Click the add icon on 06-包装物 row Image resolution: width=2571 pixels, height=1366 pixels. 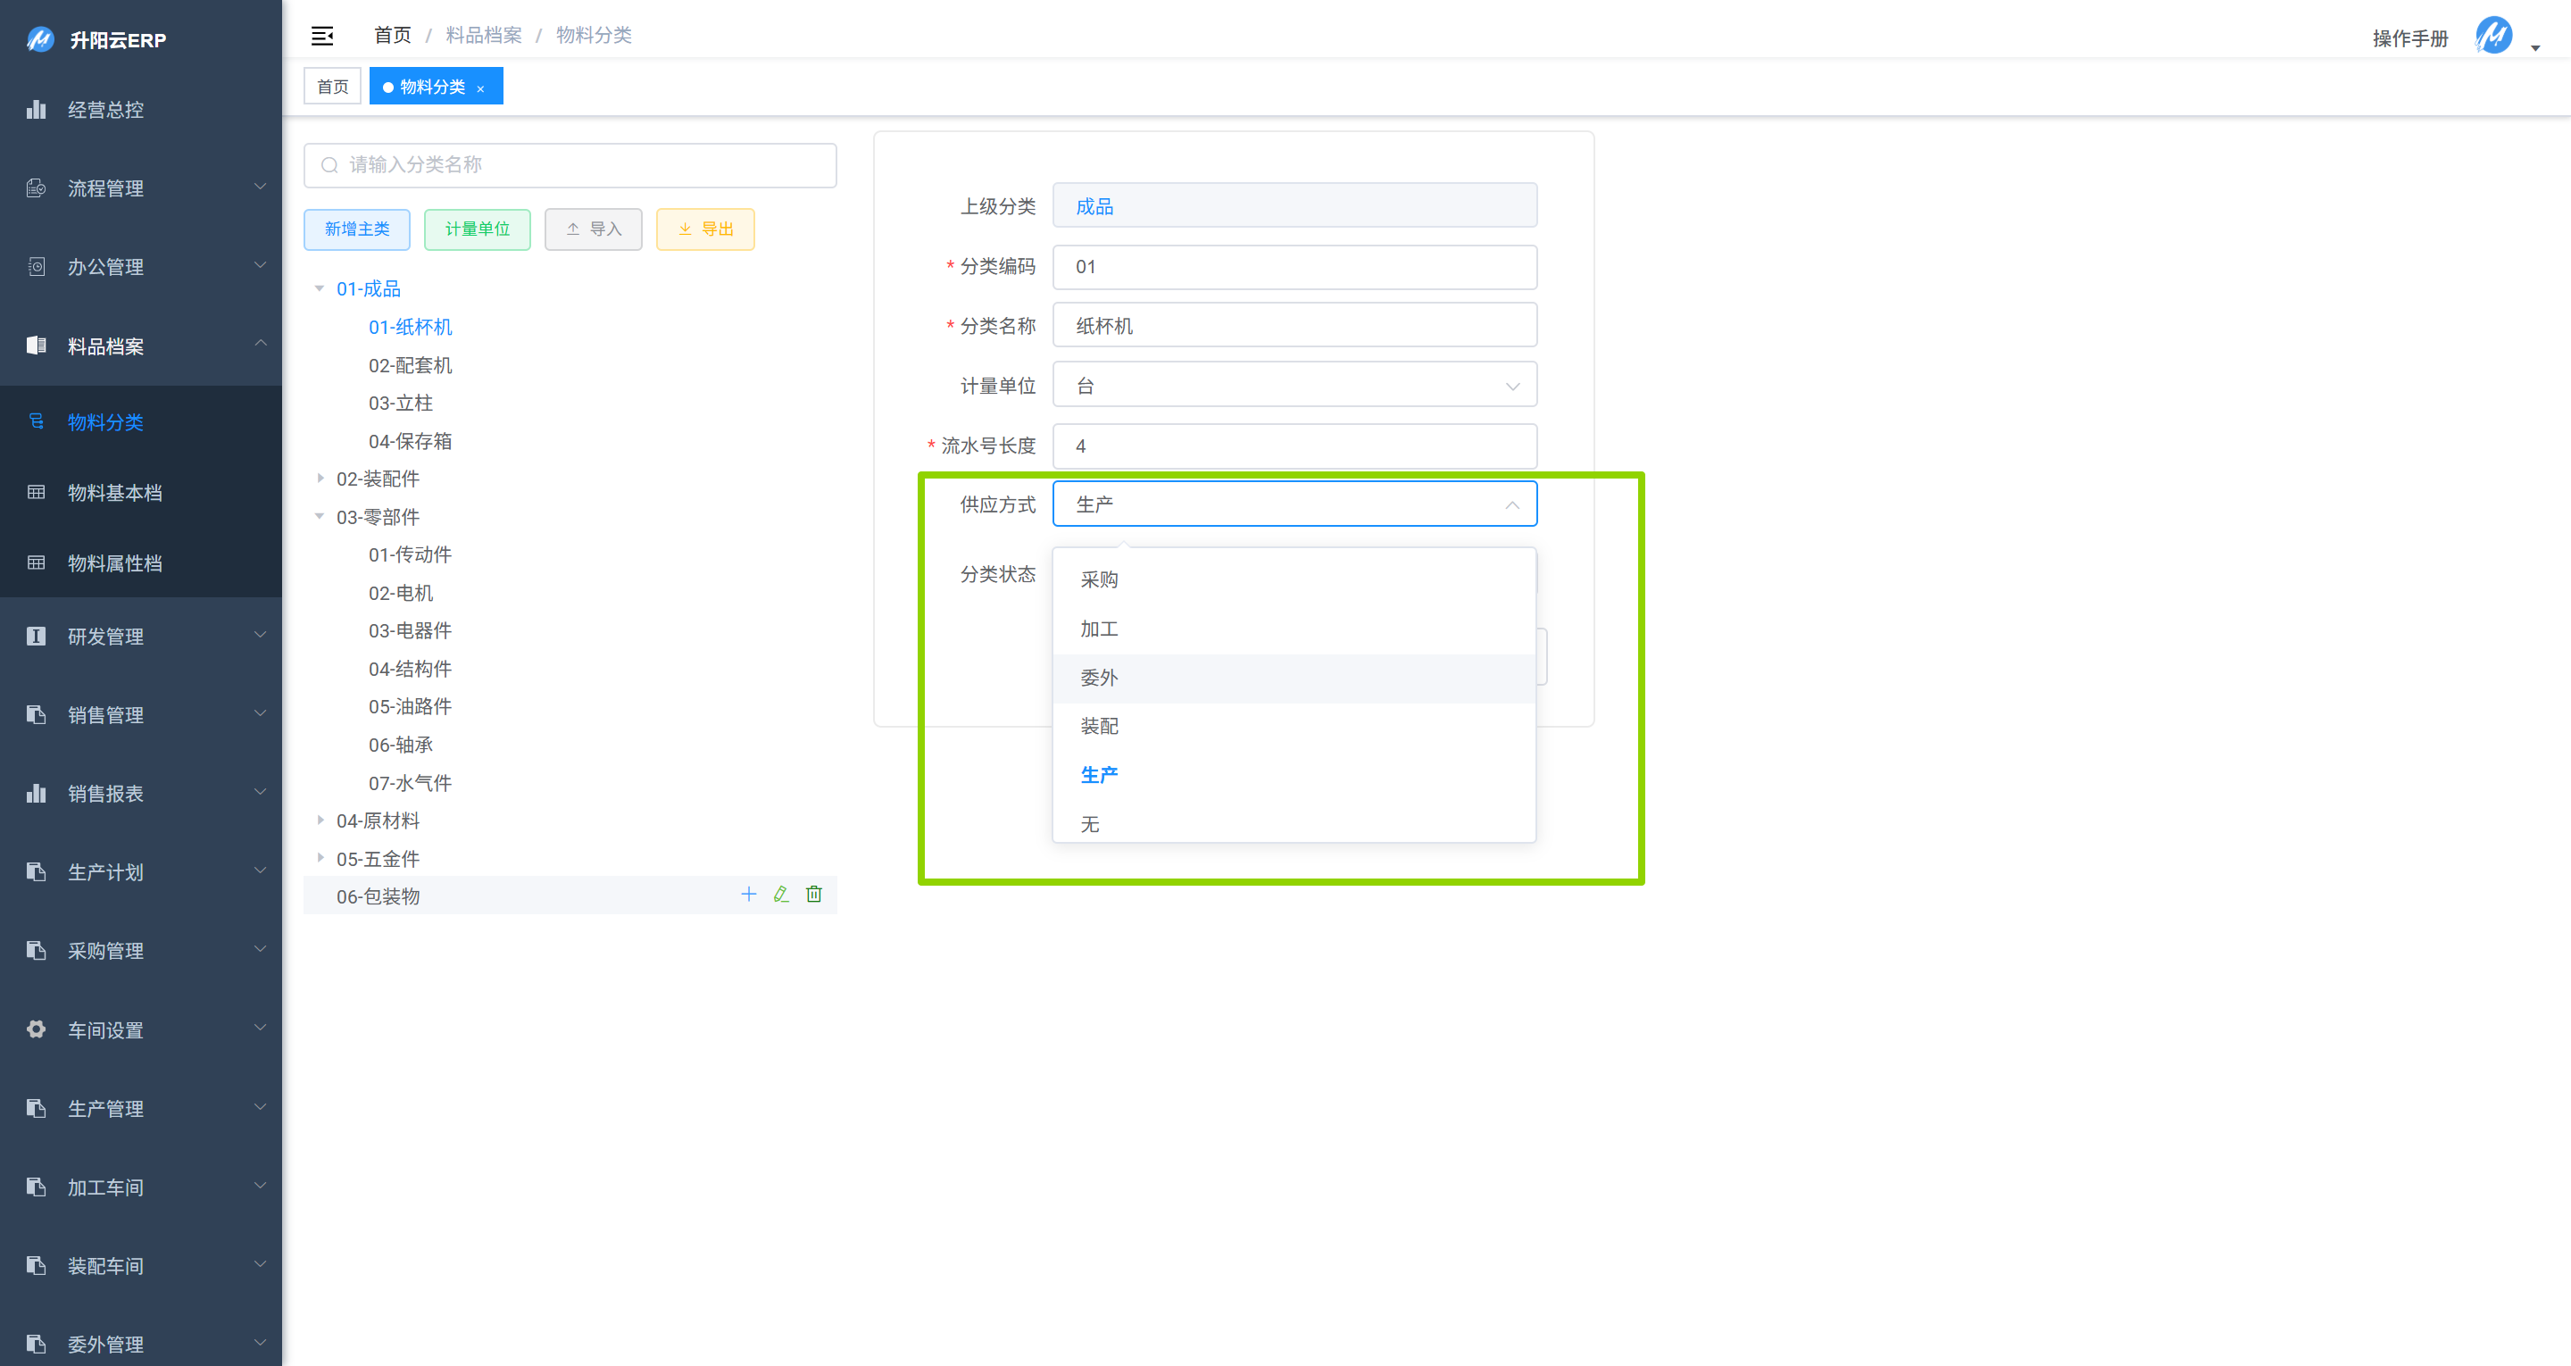click(749, 895)
